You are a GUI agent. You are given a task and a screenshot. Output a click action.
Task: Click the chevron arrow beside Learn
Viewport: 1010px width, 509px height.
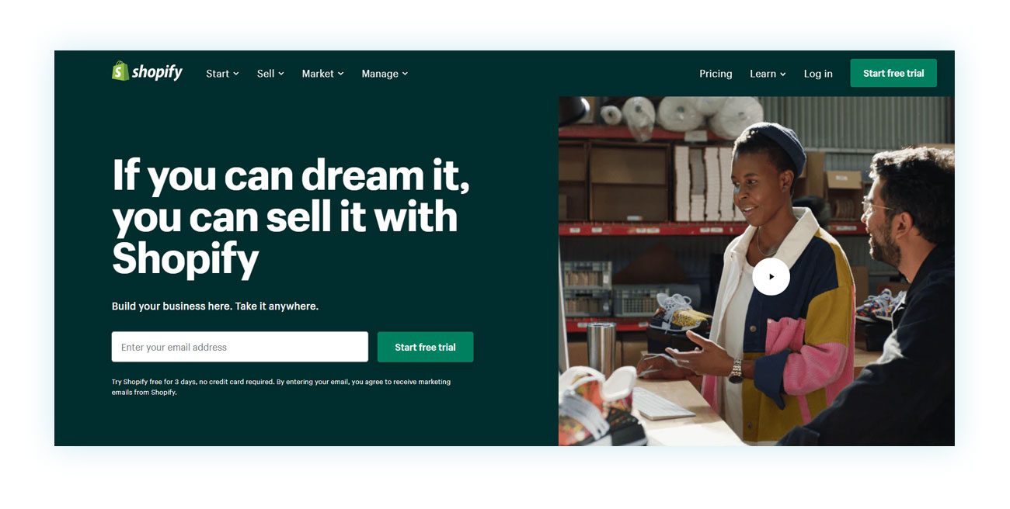pyautogui.click(x=783, y=74)
